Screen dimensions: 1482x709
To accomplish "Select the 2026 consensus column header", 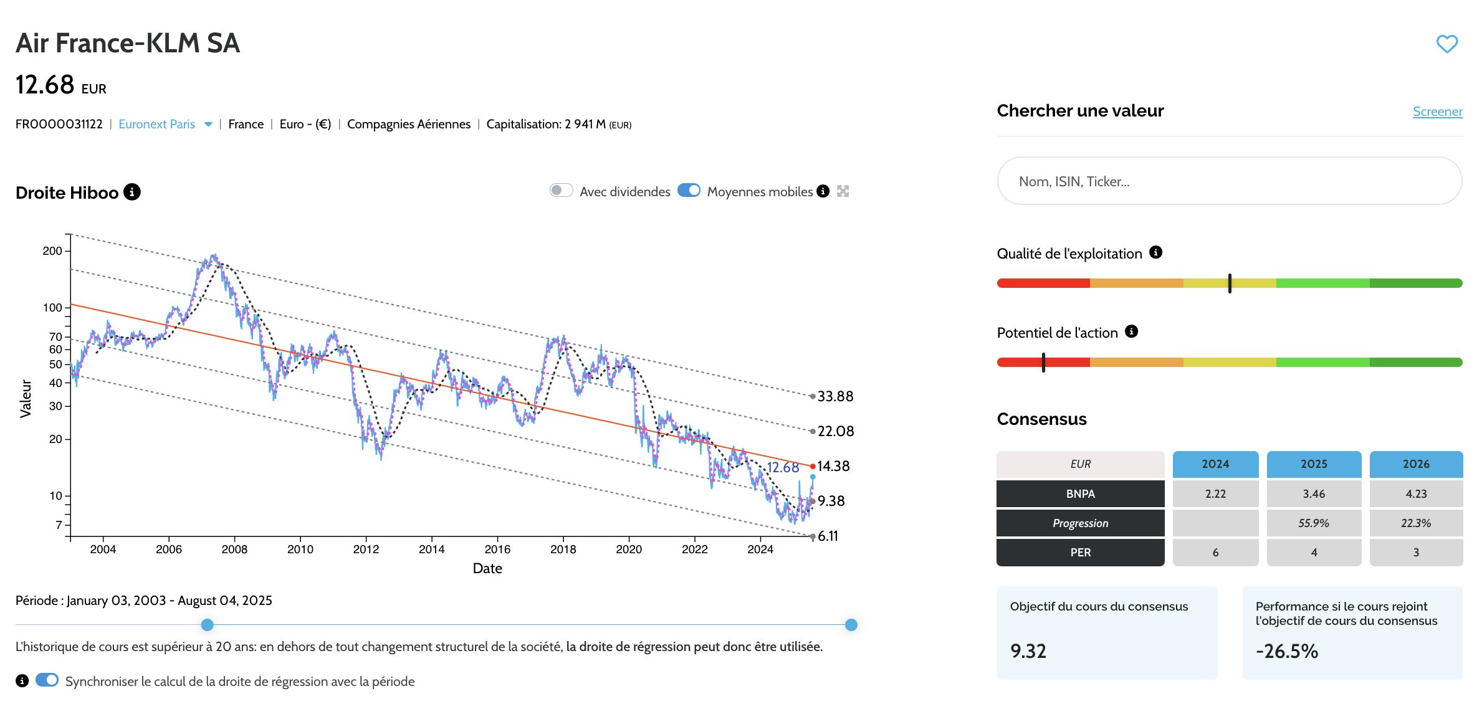I will click(x=1415, y=464).
